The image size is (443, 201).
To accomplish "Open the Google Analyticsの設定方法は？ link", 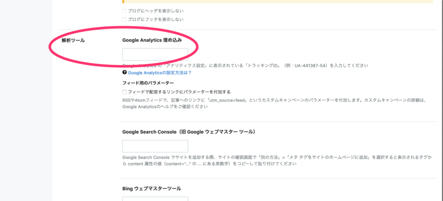I will pos(160,73).
